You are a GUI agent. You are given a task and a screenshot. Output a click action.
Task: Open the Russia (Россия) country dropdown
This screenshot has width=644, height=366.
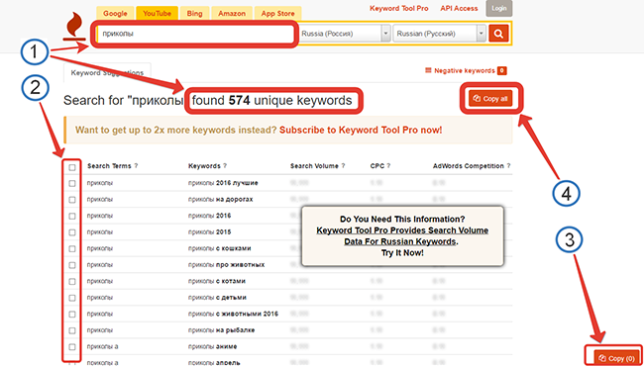[345, 34]
